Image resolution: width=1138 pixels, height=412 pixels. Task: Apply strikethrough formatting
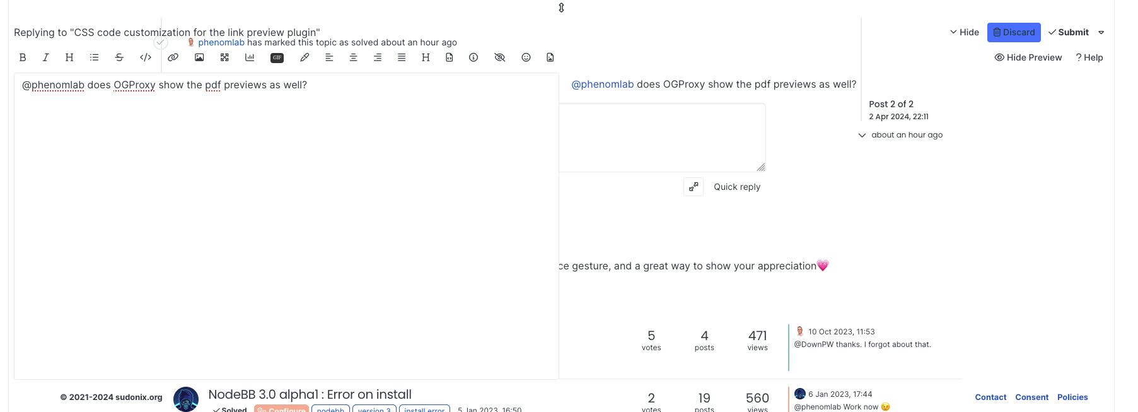119,57
